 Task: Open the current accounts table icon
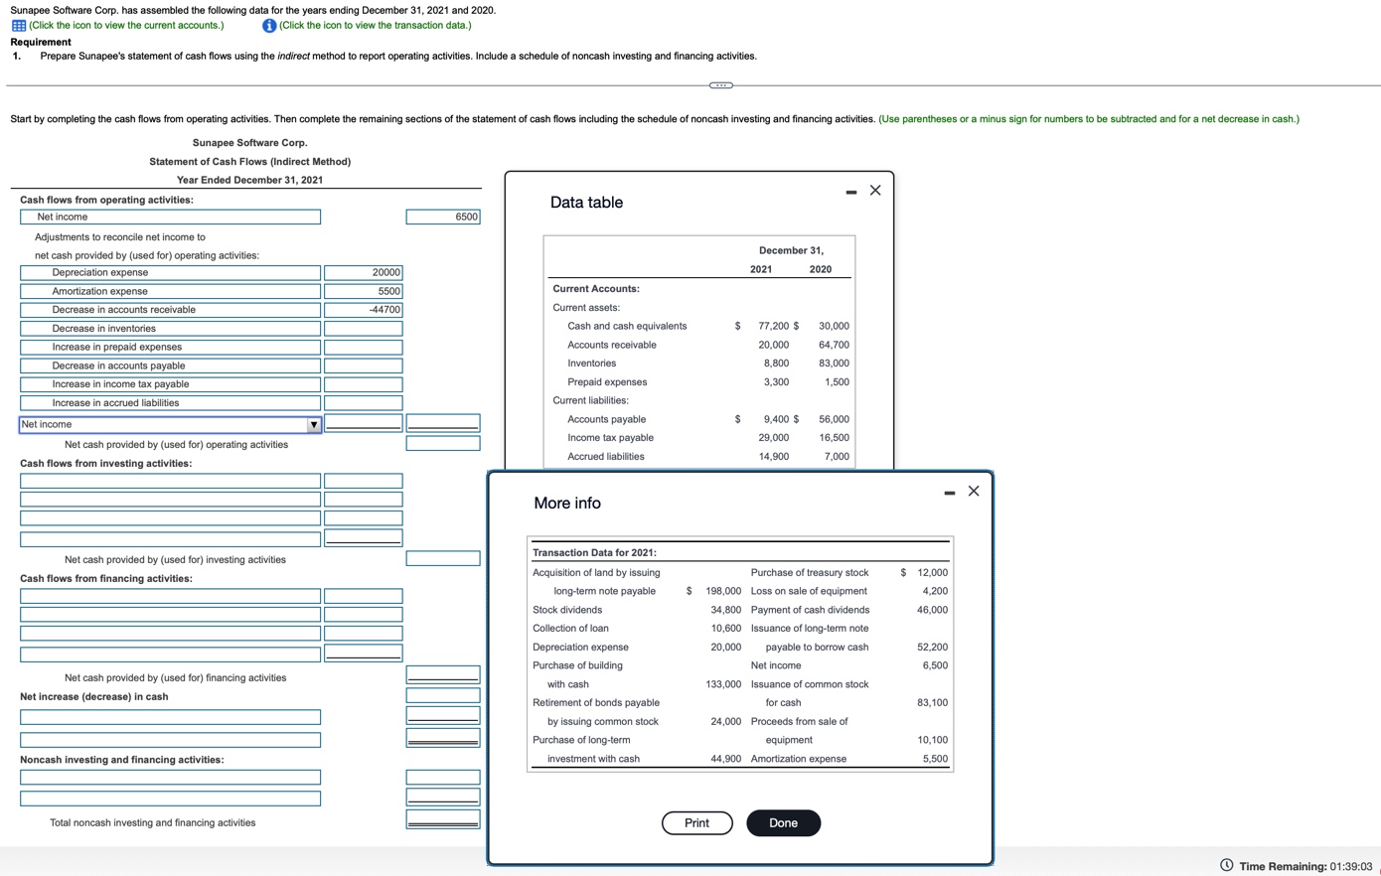[18, 26]
